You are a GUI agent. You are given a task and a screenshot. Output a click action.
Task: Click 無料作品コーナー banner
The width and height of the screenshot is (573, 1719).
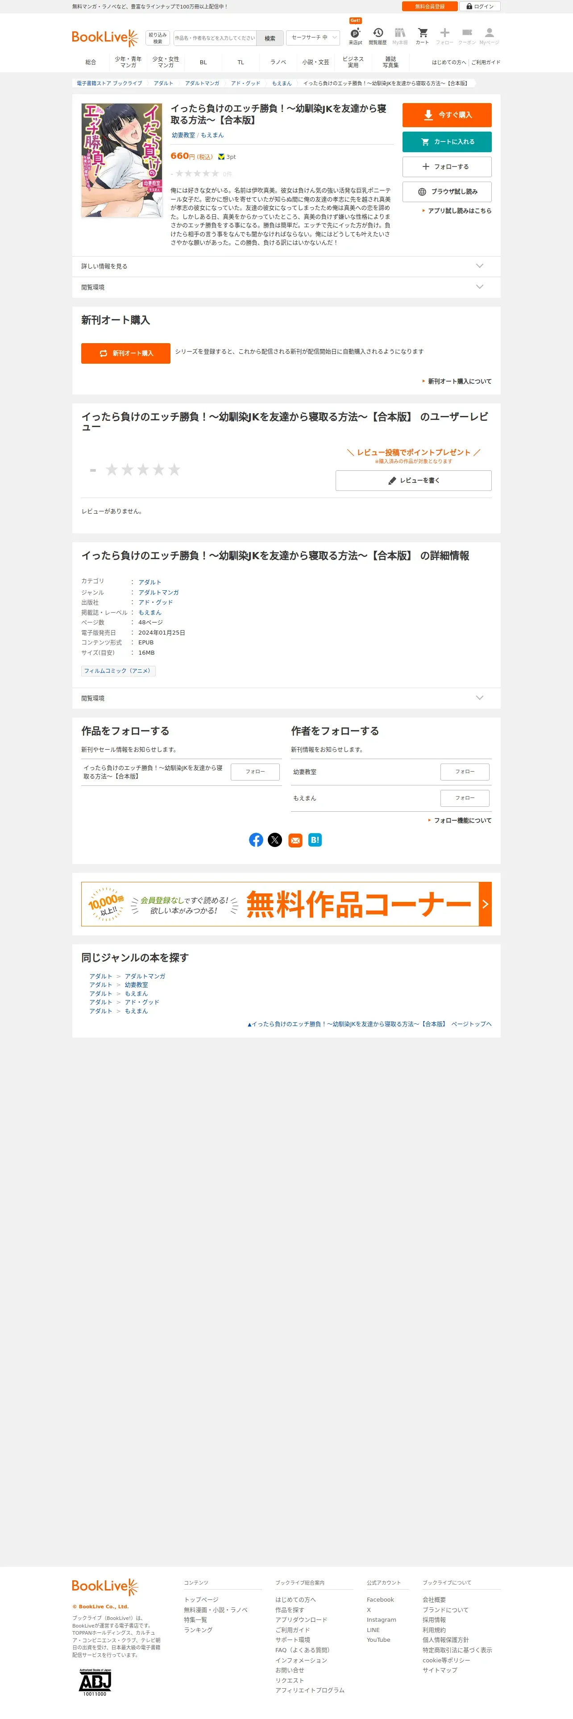[x=286, y=904]
